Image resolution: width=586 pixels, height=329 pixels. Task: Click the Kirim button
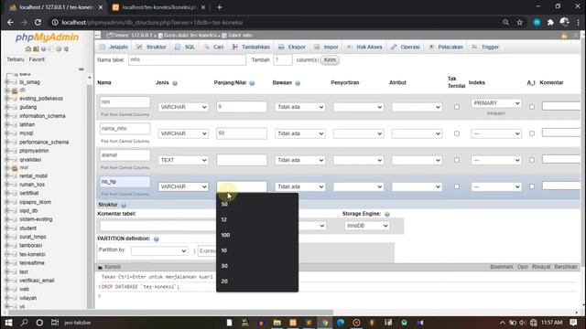[330, 60]
